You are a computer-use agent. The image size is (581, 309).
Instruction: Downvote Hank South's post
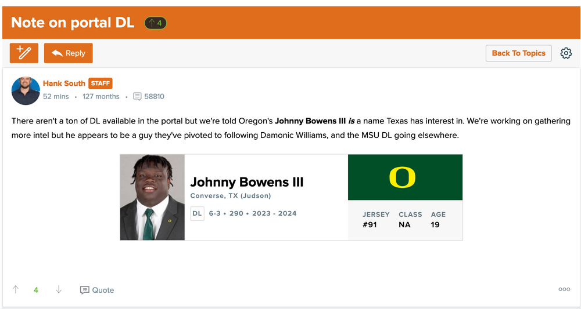point(59,289)
